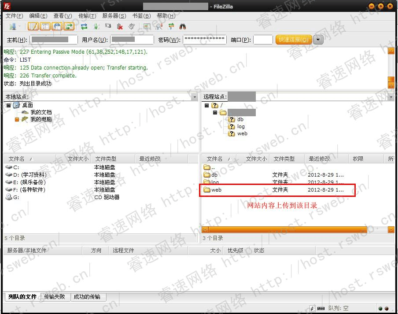The width and height of the screenshot is (398, 314).
Task: Enable the Synchronized browsing icon
Action: pyautogui.click(x=171, y=26)
